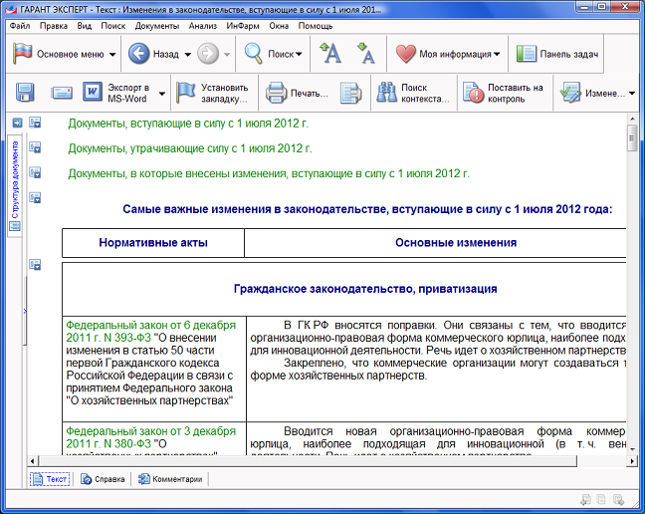This screenshot has width=645, height=514.
Task: Click the Save document floppy disk icon
Action: [25, 94]
